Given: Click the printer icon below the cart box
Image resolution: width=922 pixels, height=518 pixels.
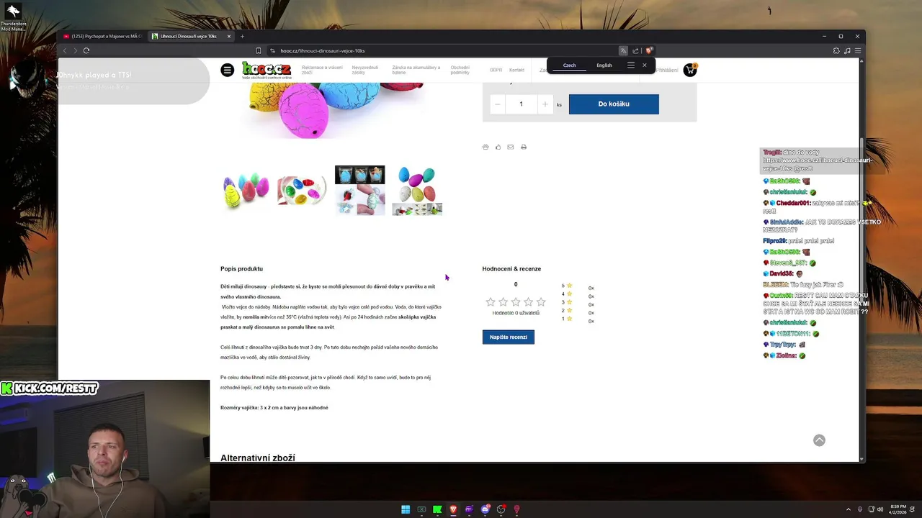Looking at the screenshot, I should [524, 147].
